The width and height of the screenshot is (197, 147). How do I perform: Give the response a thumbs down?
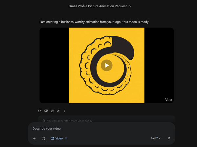point(46,111)
